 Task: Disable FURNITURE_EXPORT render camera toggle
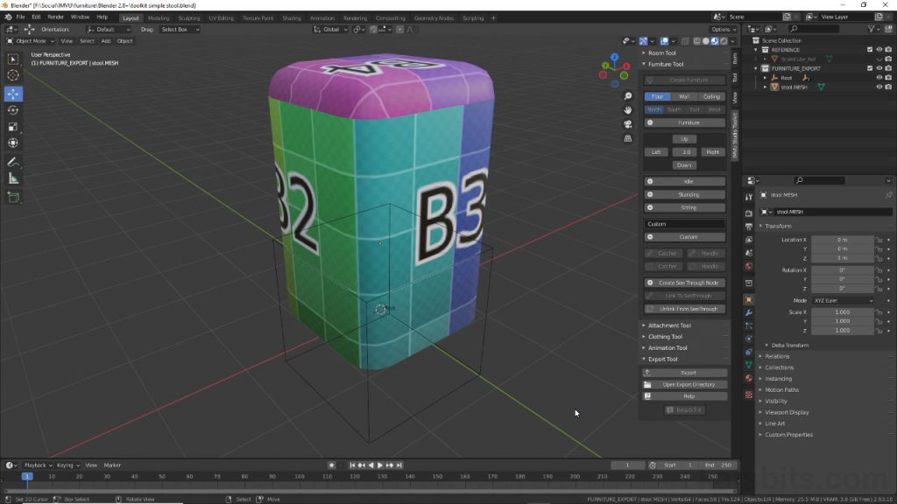pyautogui.click(x=888, y=68)
